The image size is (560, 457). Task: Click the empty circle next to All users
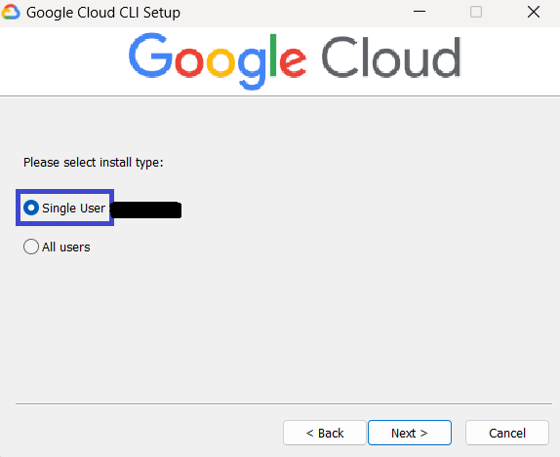[31, 247]
